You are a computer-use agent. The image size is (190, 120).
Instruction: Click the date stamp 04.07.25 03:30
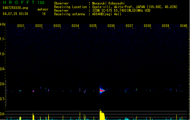pyautogui.click(x=15, y=14)
